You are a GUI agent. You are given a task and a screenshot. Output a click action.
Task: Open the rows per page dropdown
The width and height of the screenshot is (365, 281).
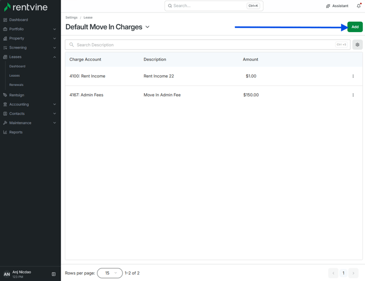[110, 273]
